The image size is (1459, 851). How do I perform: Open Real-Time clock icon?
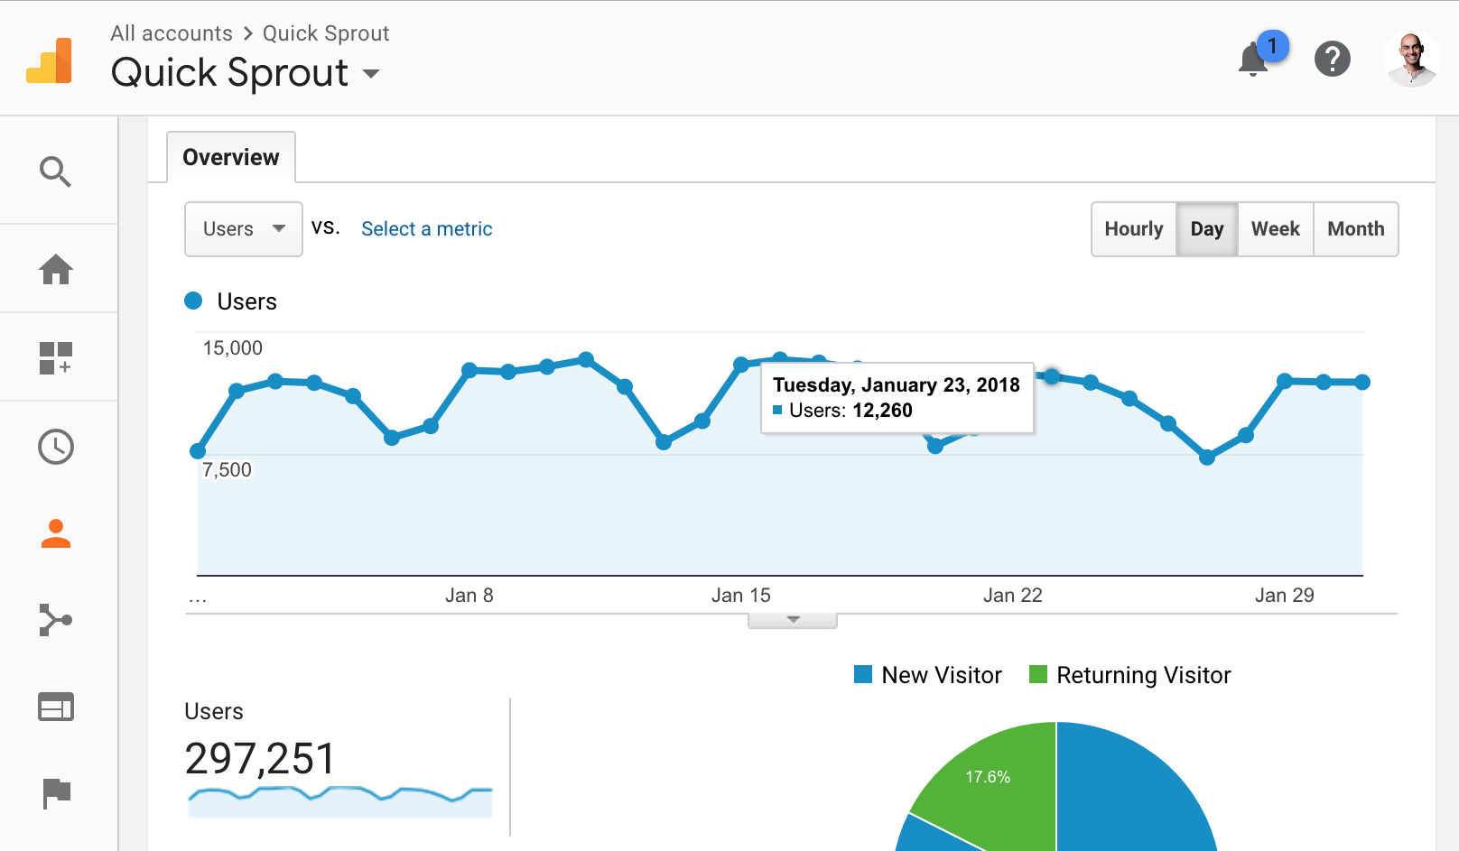tap(56, 447)
